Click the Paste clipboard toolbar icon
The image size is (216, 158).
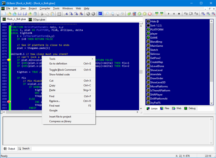pyautogui.click(x=52, y=14)
